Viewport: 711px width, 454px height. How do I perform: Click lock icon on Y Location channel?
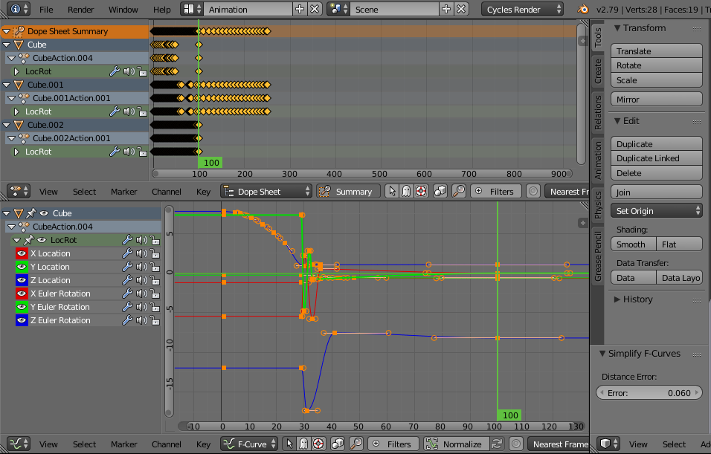[x=155, y=267]
